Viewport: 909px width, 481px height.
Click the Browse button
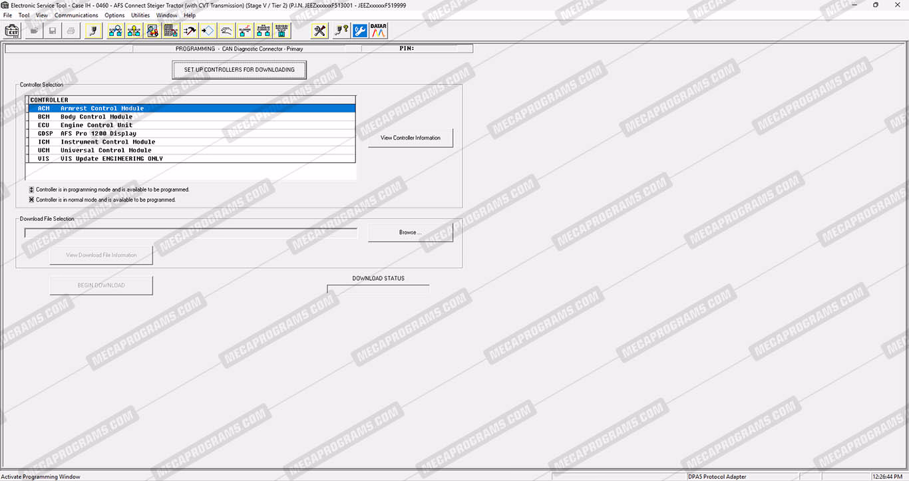(x=410, y=233)
